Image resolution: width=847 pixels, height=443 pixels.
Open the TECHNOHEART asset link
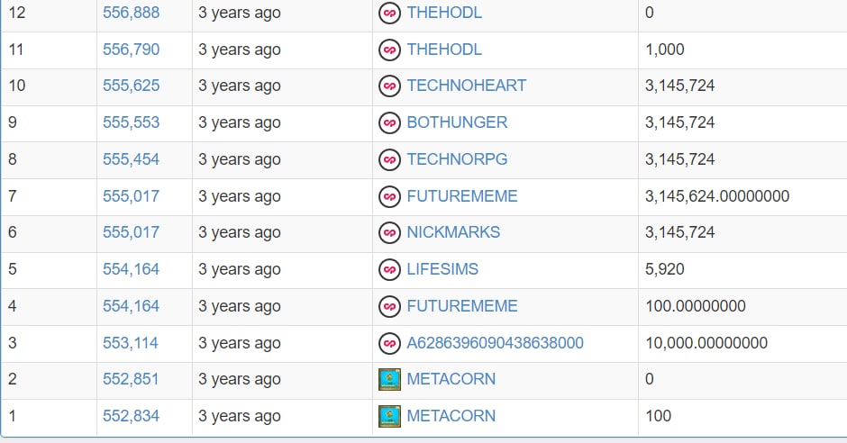(x=466, y=86)
